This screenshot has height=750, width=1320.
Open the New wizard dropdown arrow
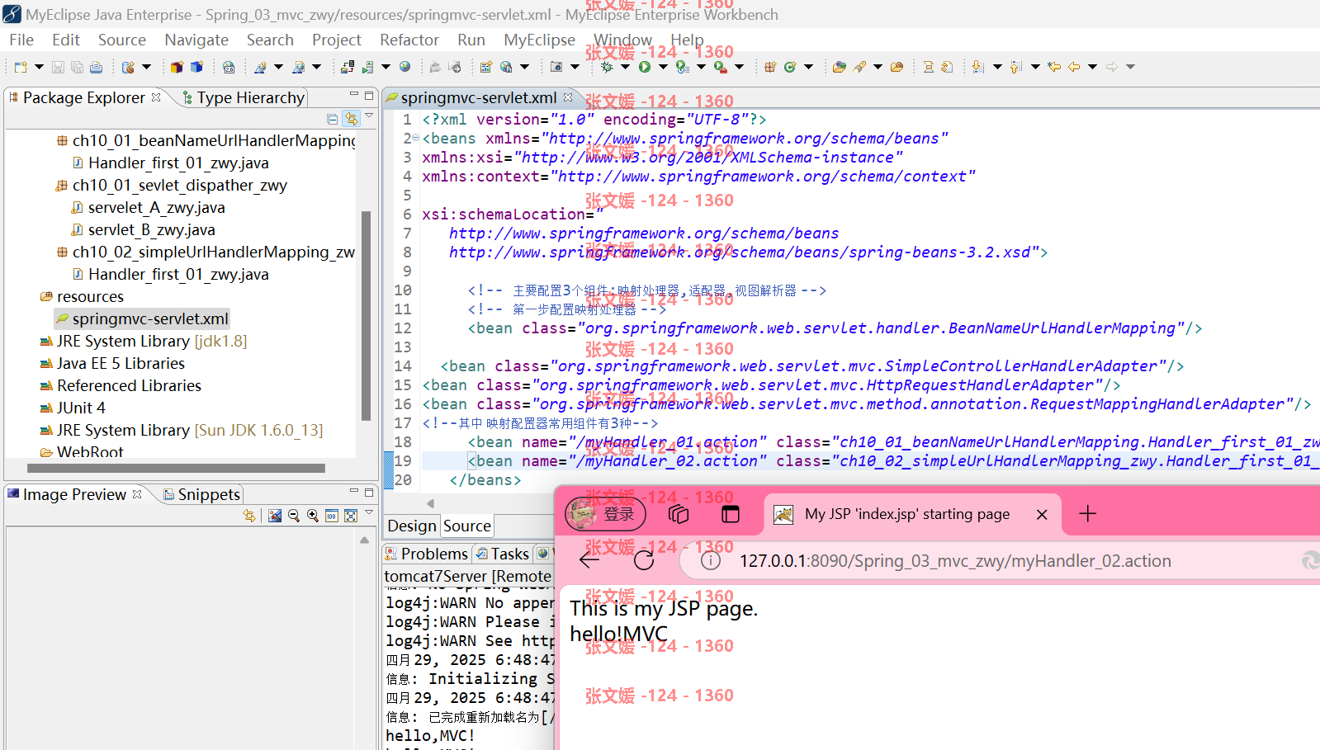39,67
